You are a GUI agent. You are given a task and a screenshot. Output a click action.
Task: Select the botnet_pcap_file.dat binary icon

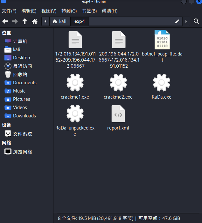162,40
